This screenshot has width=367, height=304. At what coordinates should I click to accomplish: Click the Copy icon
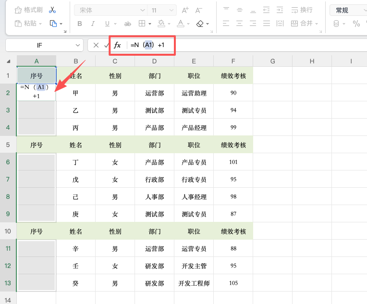(x=53, y=24)
